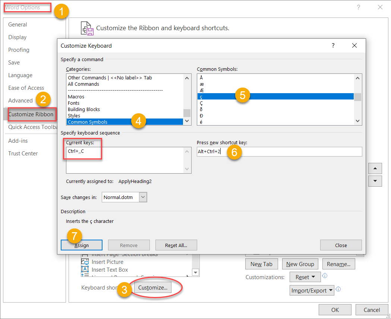This screenshot has width=391, height=319.
Task: Click the Close button in Customize Keyboard
Action: 341,245
